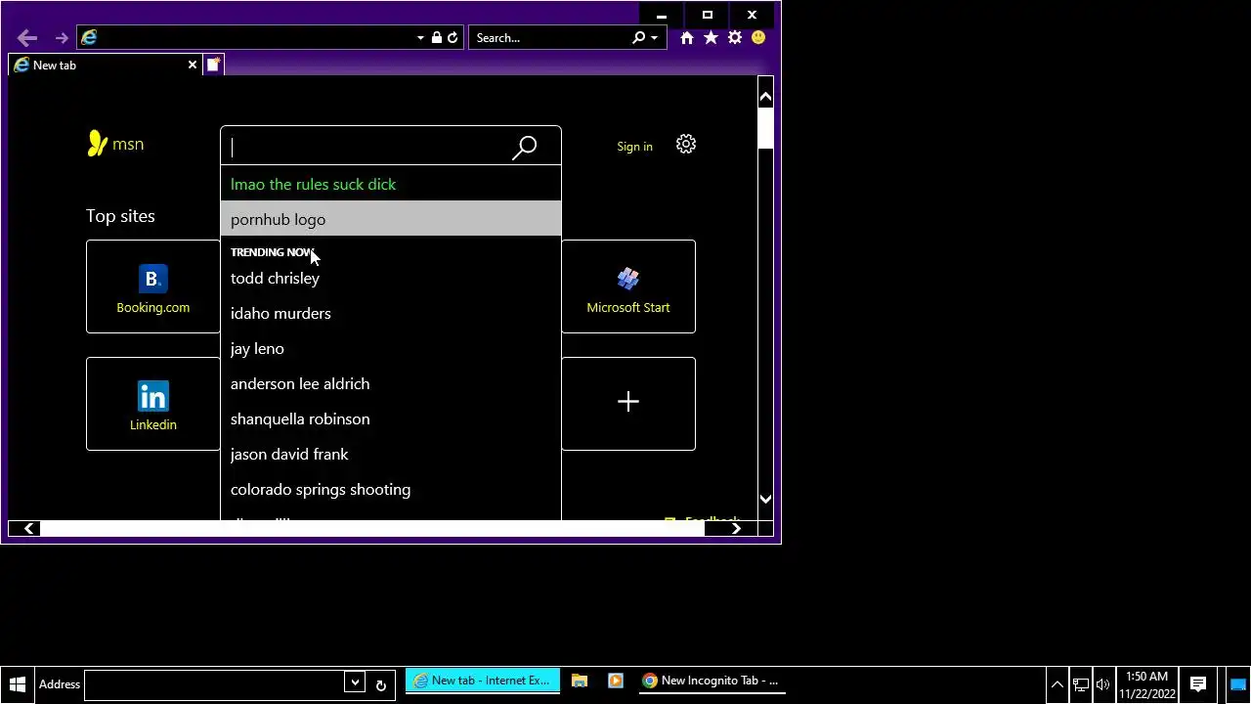Image resolution: width=1251 pixels, height=704 pixels.
Task: Select trending search 'jason david frank'
Action: 391,455
